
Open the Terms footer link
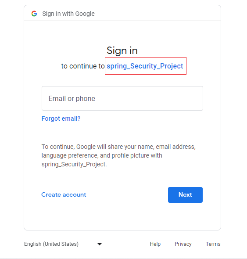[213, 244]
